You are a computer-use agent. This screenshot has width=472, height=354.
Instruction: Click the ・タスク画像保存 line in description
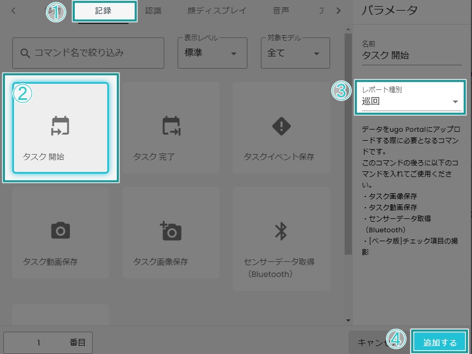tap(389, 197)
